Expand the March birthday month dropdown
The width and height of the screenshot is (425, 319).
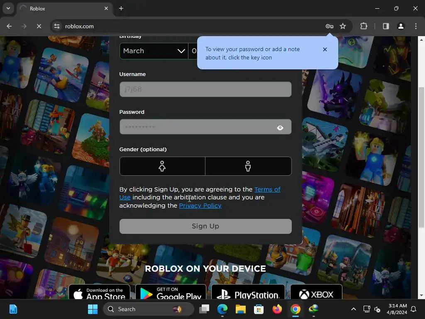154,51
